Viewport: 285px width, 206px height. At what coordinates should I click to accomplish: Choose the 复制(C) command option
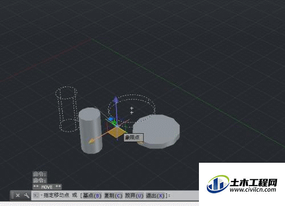[113, 195]
